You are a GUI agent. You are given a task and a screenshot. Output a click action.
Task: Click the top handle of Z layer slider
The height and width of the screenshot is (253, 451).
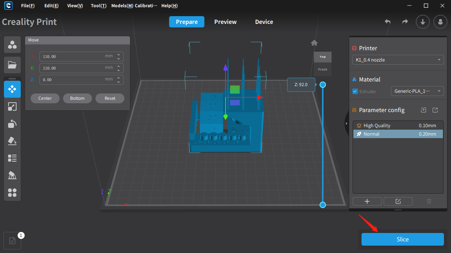(322, 85)
